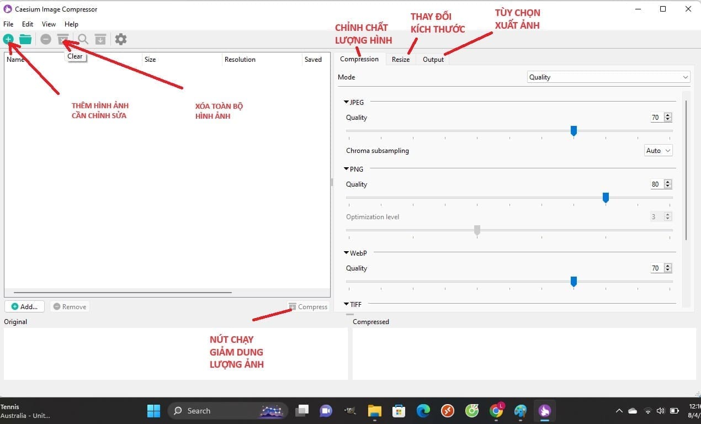Click the grey Remove minus toolbar icon
The height and width of the screenshot is (424, 701).
coord(46,39)
